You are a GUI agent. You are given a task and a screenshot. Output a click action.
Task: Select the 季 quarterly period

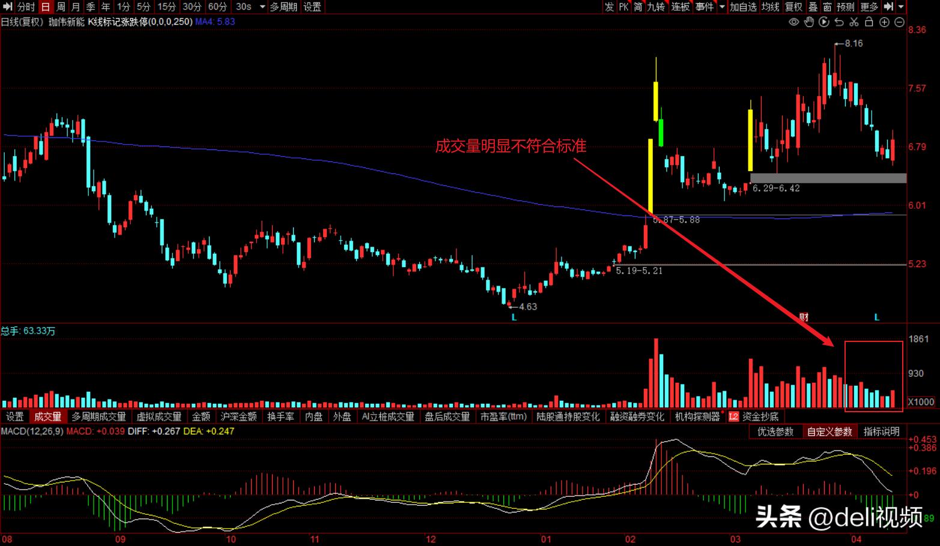pyautogui.click(x=91, y=7)
